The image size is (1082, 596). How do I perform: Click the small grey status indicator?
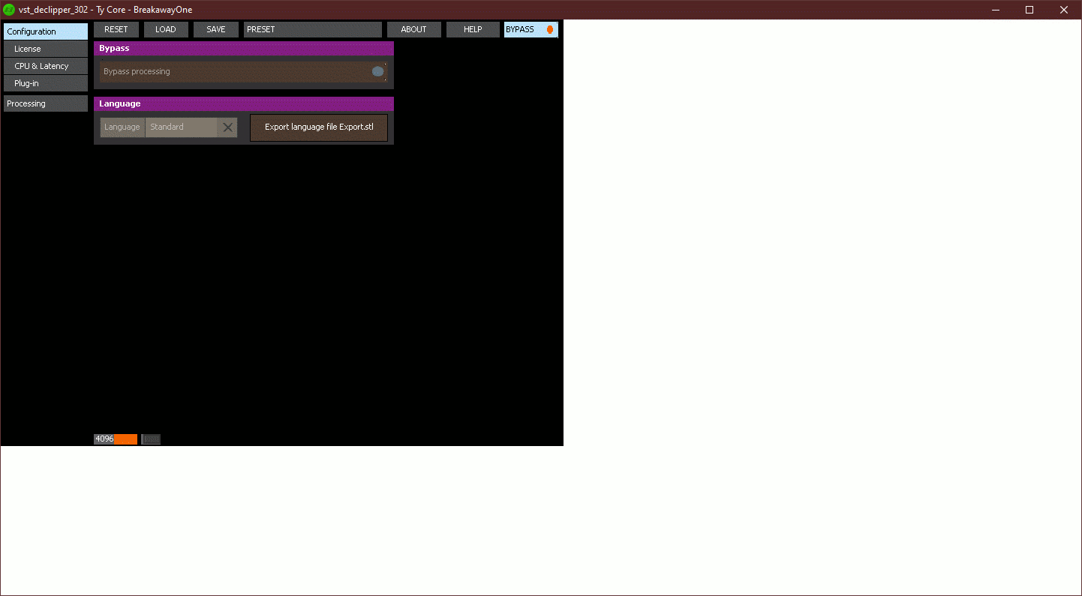(x=151, y=439)
